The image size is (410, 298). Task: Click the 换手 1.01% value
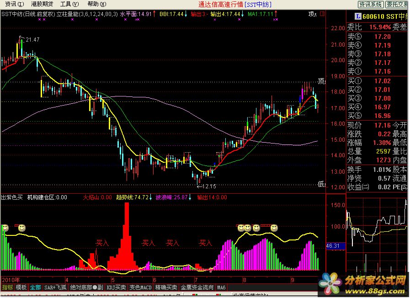pyautogui.click(x=382, y=170)
